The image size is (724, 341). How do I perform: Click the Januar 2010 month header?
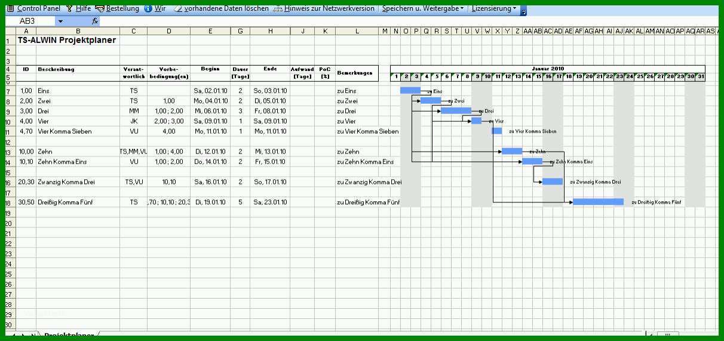(548, 69)
